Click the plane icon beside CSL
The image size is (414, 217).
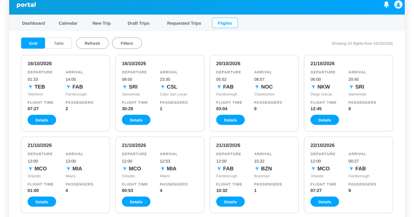162,87
